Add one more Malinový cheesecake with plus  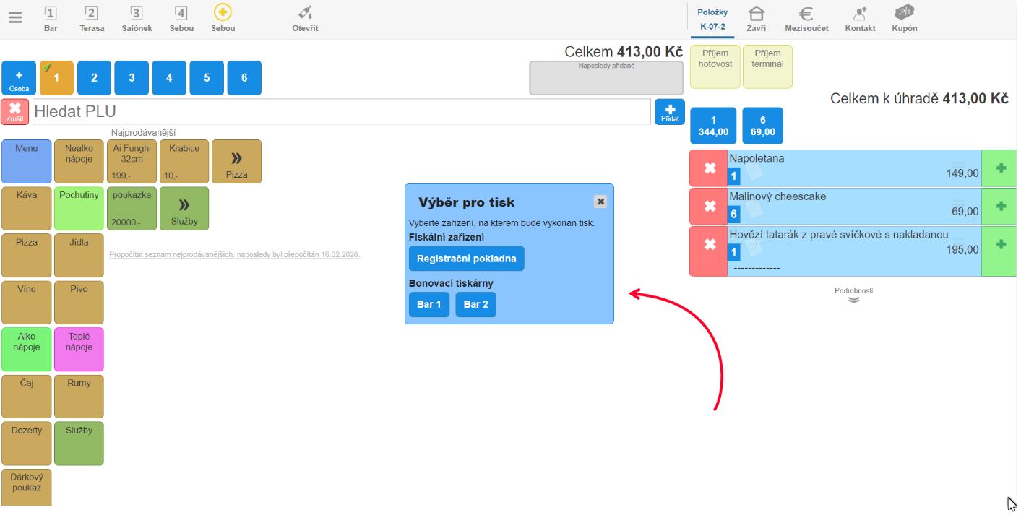1000,207
